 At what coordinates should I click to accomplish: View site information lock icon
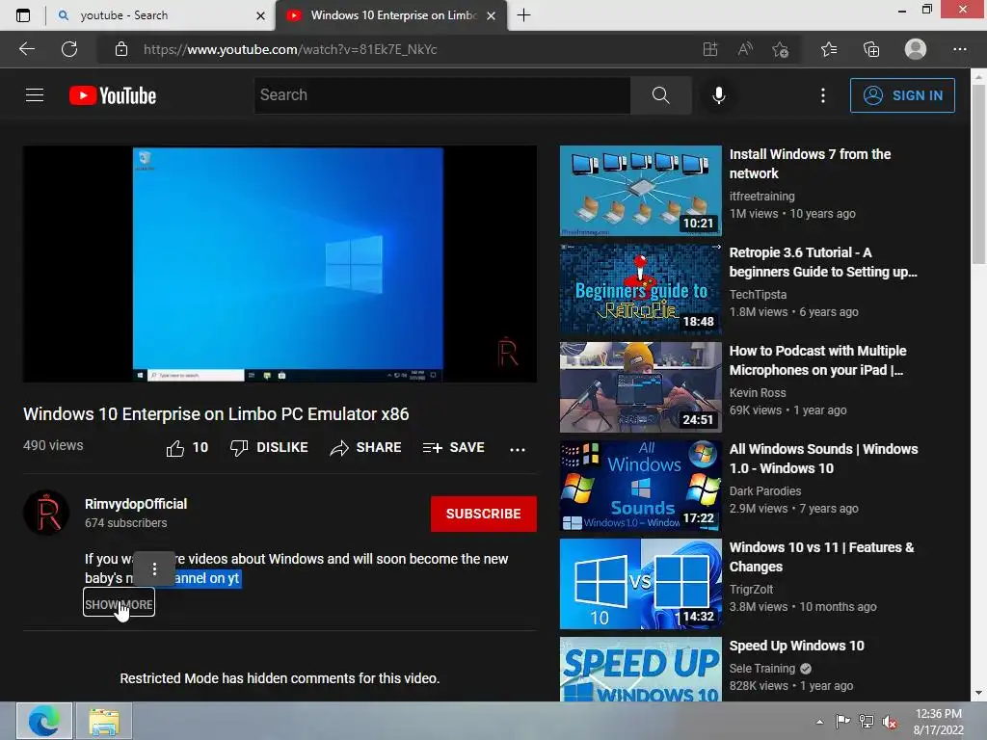pos(121,49)
